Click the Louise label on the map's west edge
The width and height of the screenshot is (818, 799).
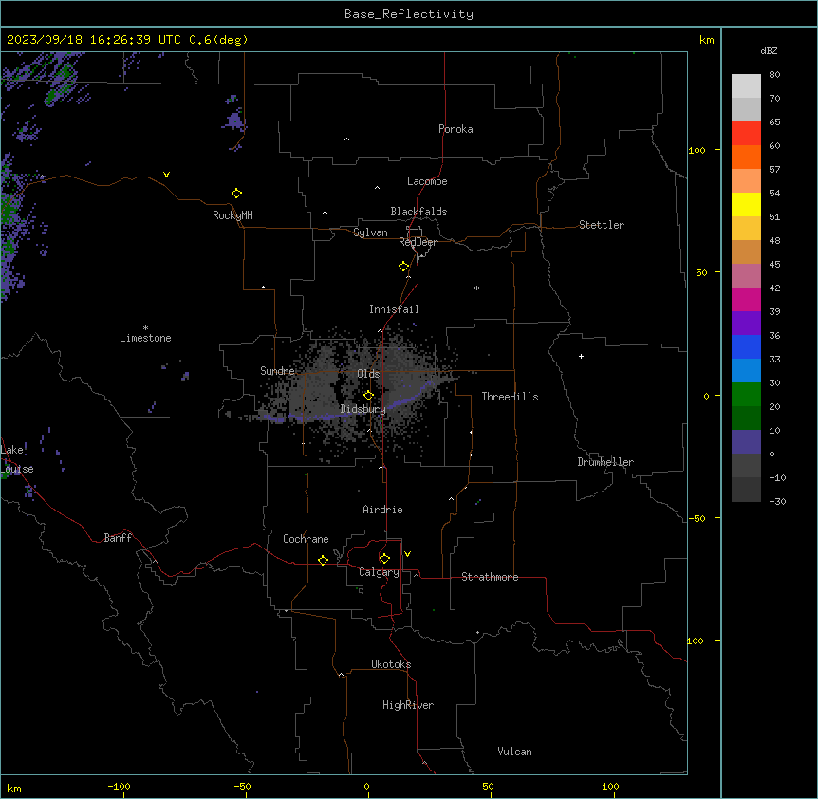pyautogui.click(x=17, y=469)
